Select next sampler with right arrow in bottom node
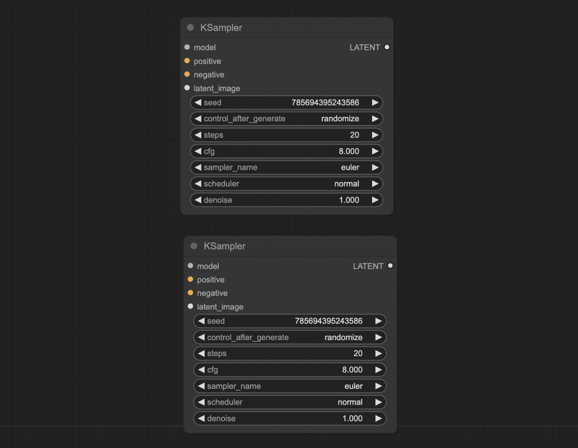 pyautogui.click(x=379, y=386)
